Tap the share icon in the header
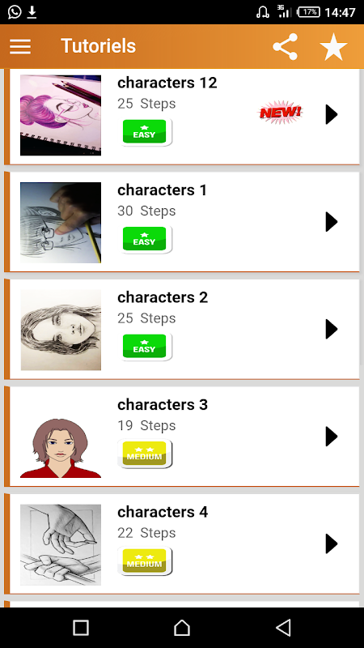This screenshot has width=364, height=648. [x=286, y=47]
